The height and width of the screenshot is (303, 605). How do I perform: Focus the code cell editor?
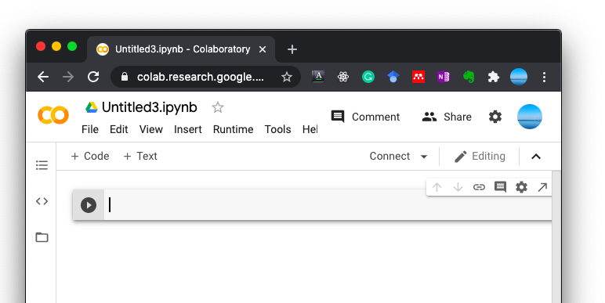(x=328, y=204)
